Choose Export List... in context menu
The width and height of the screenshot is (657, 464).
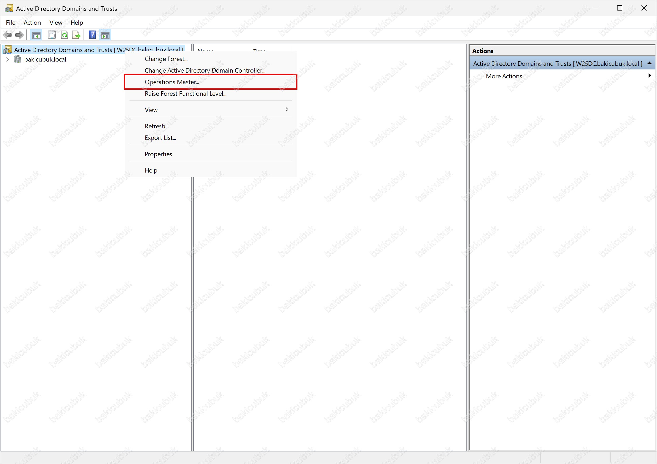tap(211, 138)
